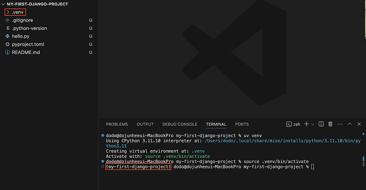Open the .python-version file
The height and width of the screenshot is (190, 366).
tap(29, 28)
